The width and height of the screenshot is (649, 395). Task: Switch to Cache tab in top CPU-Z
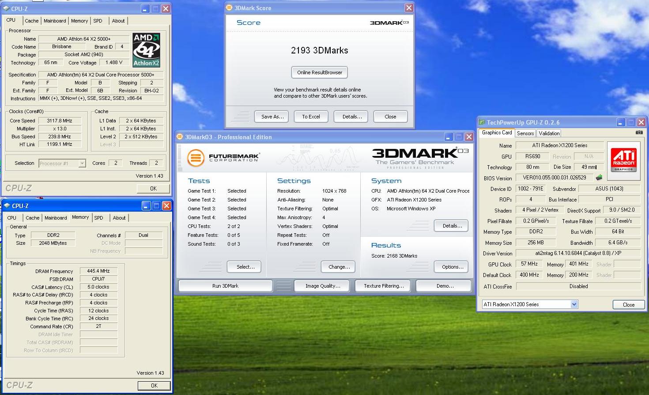[x=31, y=21]
